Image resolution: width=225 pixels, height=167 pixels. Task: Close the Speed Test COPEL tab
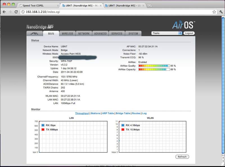(58, 6)
